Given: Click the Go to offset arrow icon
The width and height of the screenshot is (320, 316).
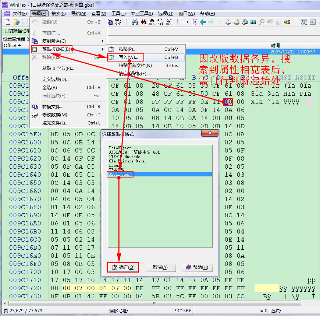Looking at the screenshot, I should 186,22.
